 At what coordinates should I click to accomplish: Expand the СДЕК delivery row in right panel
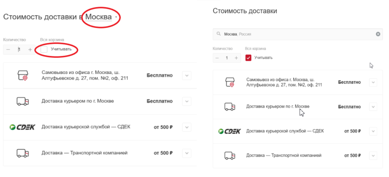[x=373, y=131]
